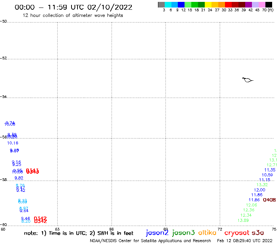
Task: Click the blue "jason2" legend label
Action: coord(157,233)
